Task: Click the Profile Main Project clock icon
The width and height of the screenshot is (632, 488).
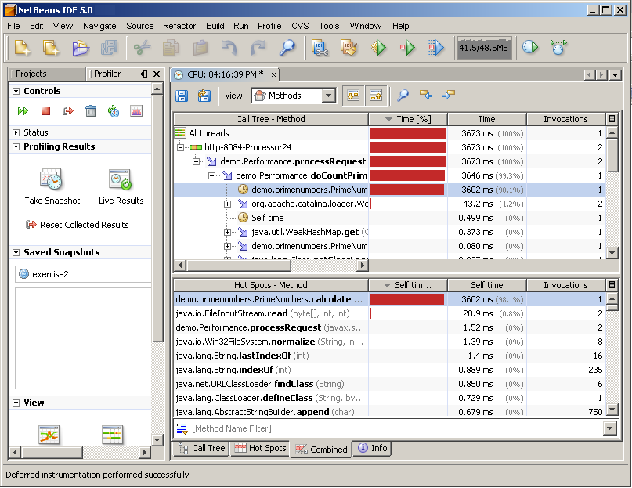Action: 530,47
